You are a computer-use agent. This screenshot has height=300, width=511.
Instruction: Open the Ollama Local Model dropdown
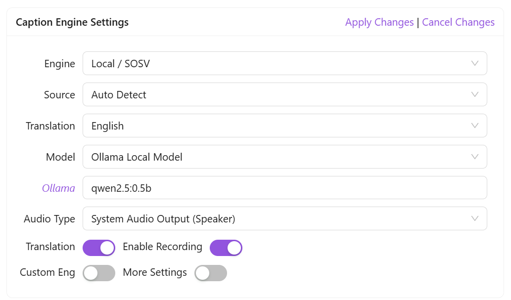pos(277,157)
